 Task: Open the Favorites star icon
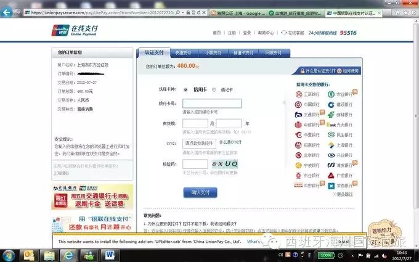pyautogui.click(x=405, y=12)
